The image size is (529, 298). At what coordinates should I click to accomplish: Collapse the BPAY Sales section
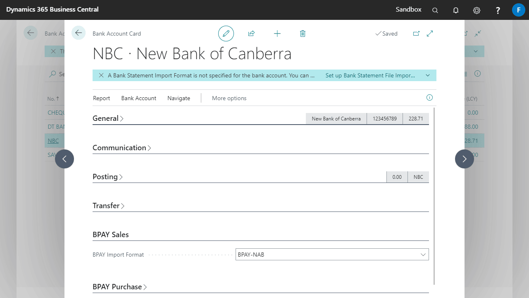click(111, 235)
